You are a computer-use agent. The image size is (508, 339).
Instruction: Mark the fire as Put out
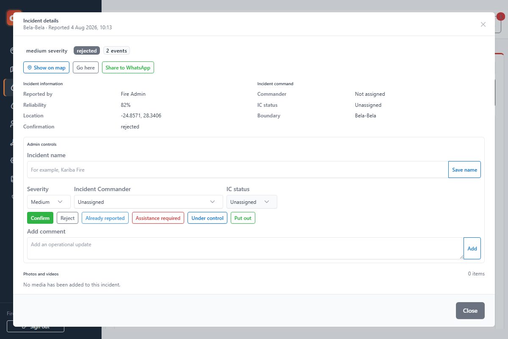[x=243, y=218]
